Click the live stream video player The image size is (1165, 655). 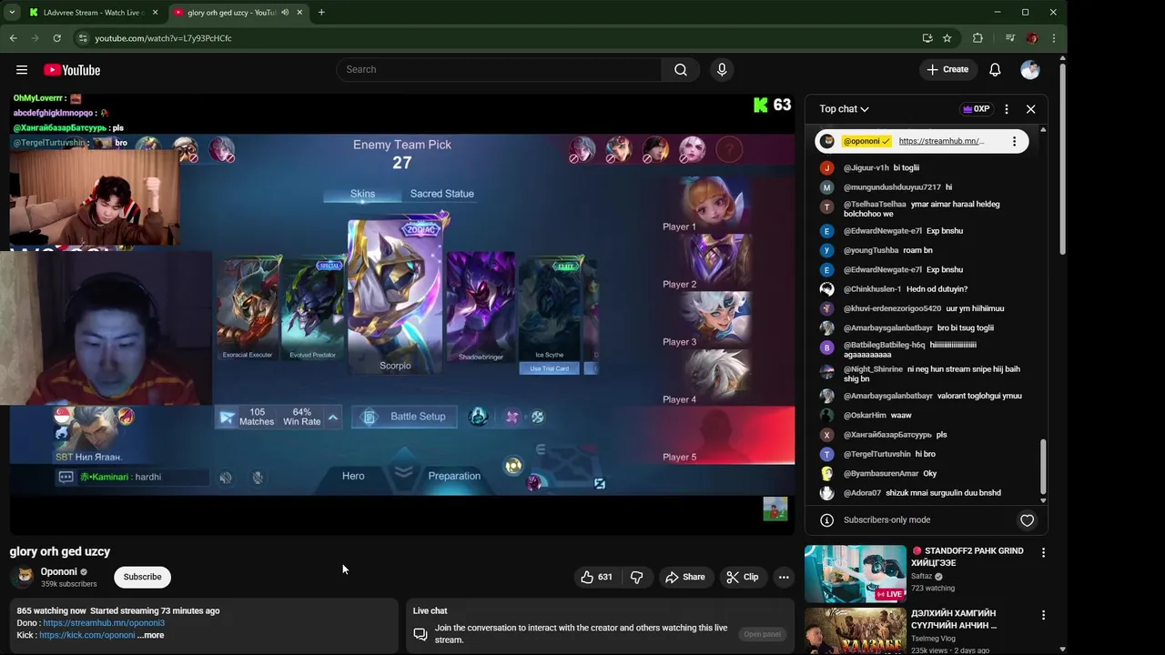tap(401, 313)
